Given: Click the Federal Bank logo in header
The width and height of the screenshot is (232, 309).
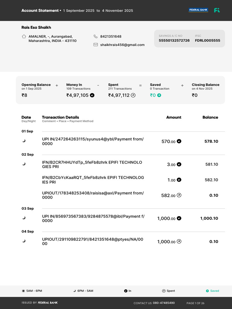Looking at the screenshot, I should click(198, 10).
